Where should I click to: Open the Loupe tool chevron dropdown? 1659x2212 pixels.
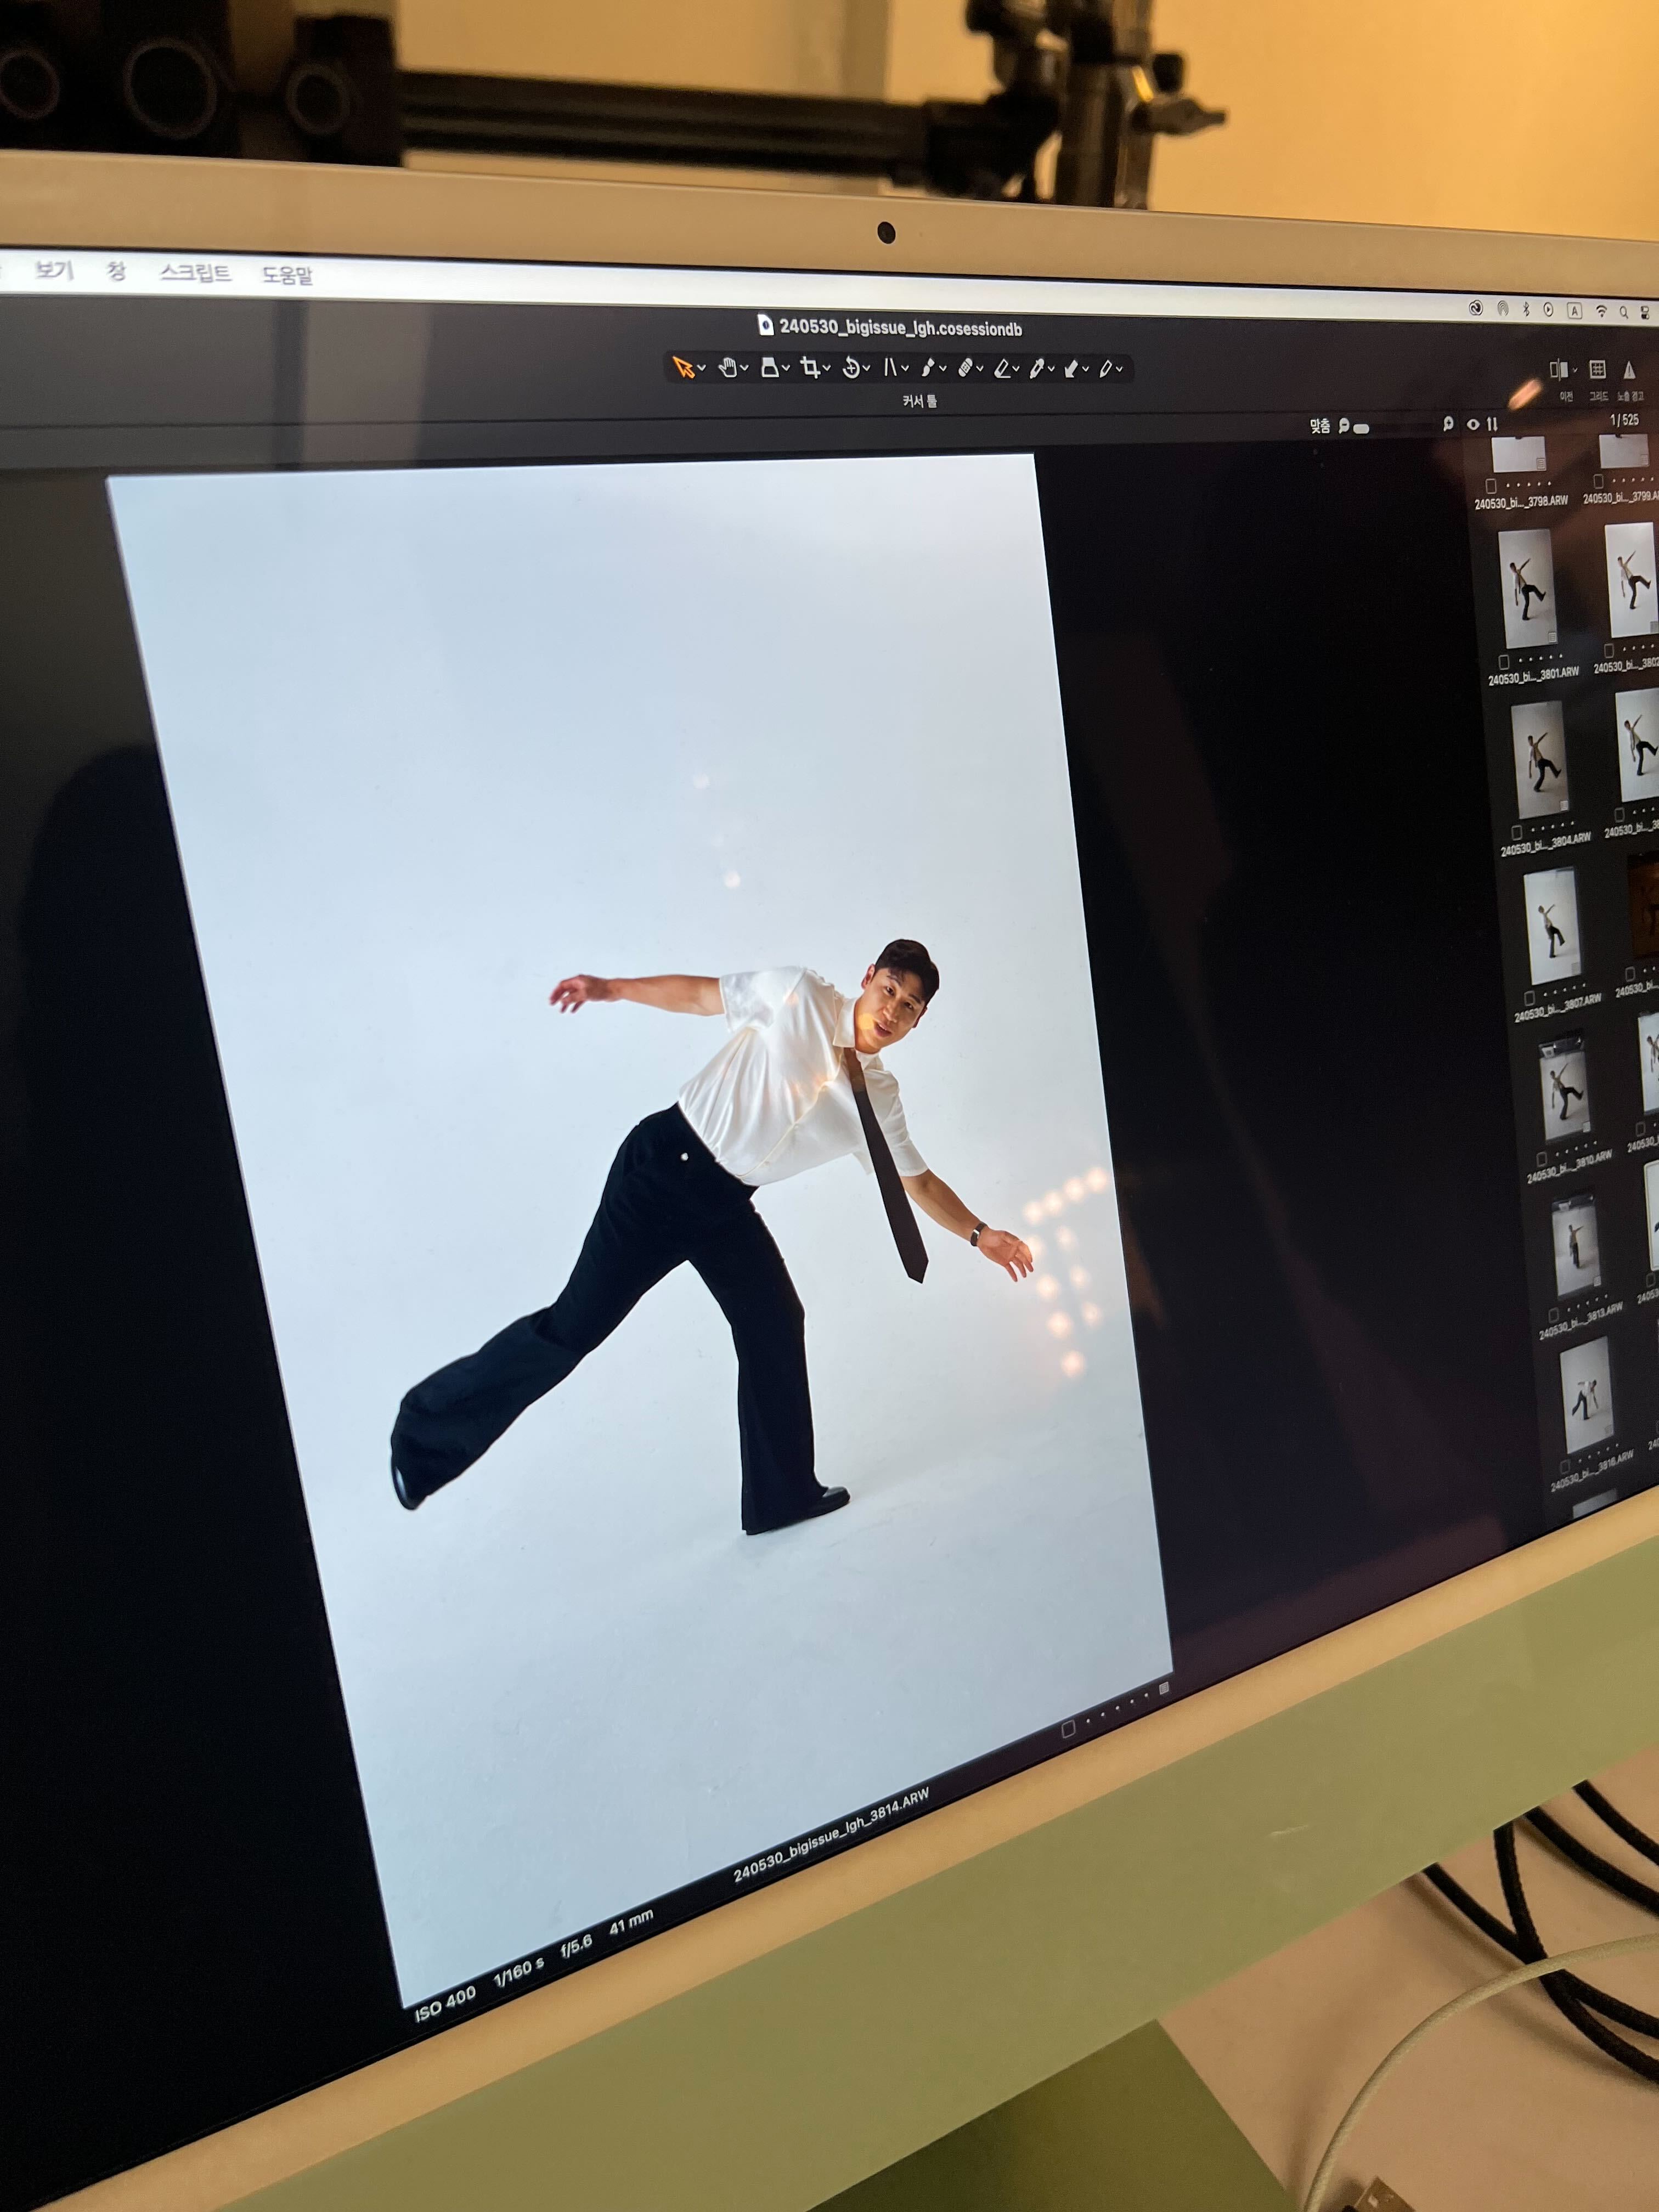click(x=786, y=368)
